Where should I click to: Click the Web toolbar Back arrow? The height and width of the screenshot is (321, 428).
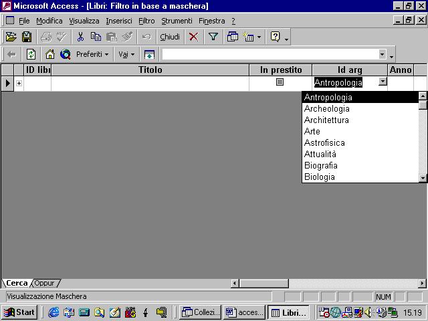pyautogui.click(x=11, y=54)
